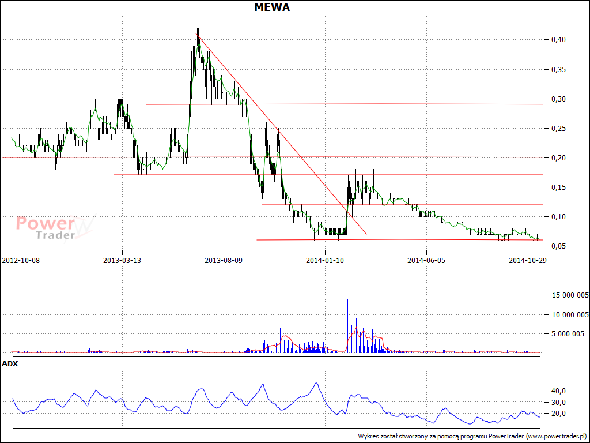Image resolution: width=590 pixels, height=443 pixels.
Task: Click the 0,40 price axis label
Action: pos(559,40)
